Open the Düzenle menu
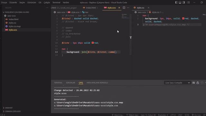 [13, 3]
